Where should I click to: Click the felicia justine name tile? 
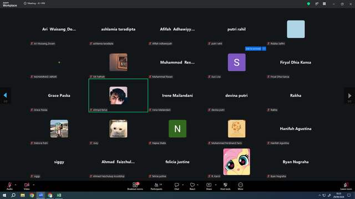pos(177,162)
